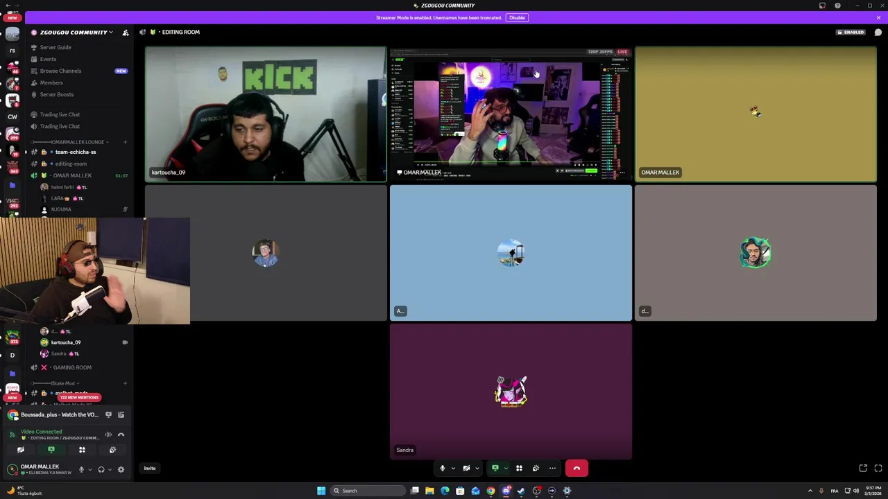Open the CW server icon

click(12, 117)
